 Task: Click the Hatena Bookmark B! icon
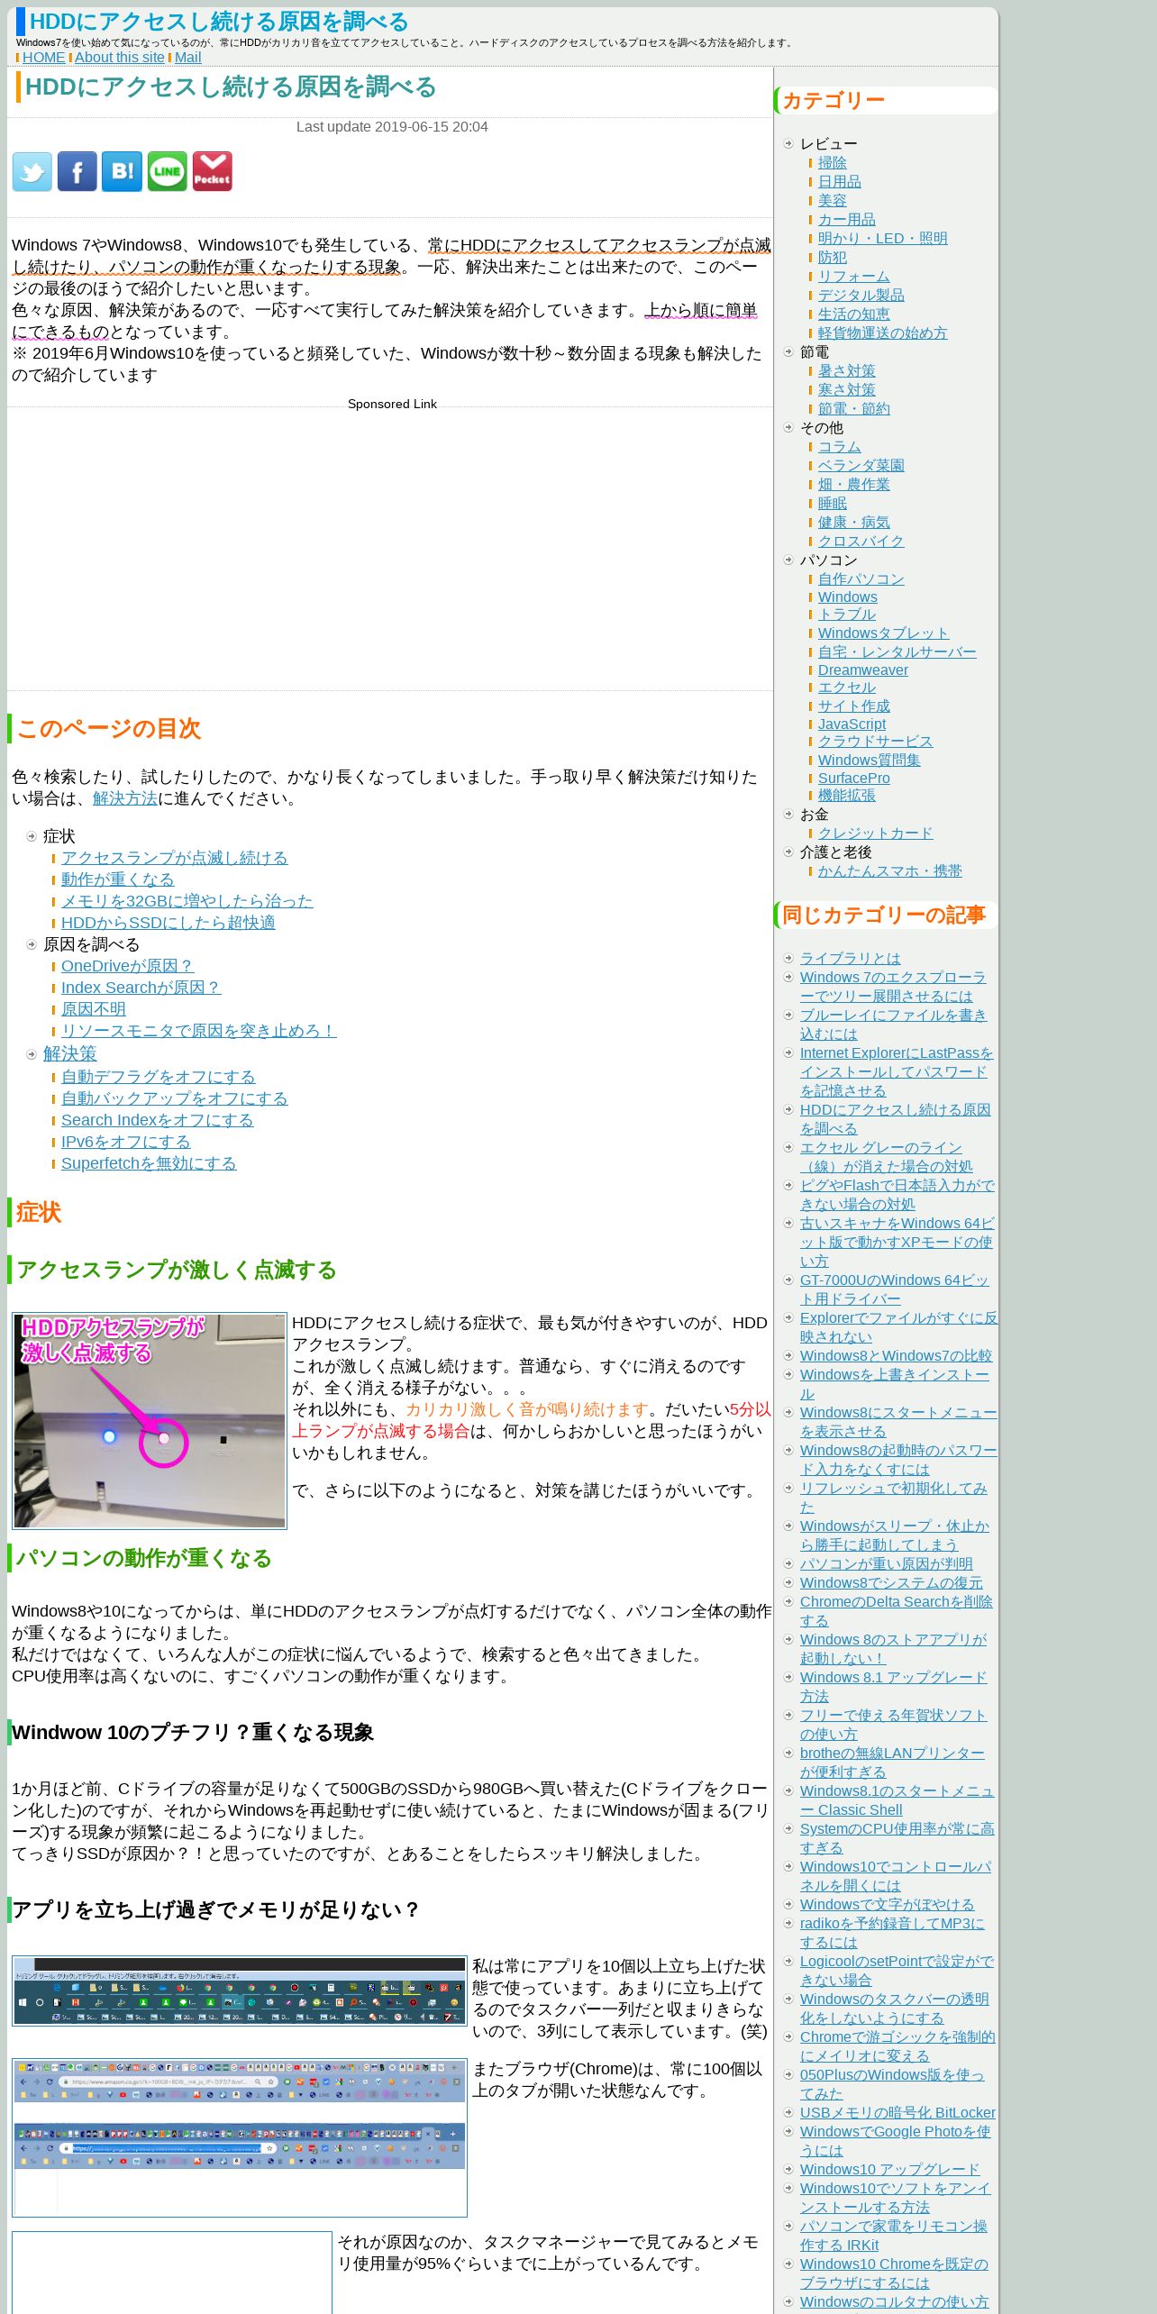(122, 171)
